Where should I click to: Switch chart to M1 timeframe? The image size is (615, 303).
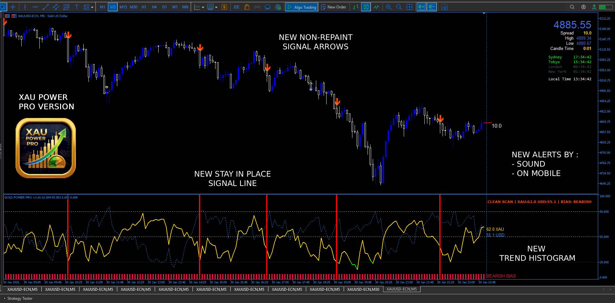(102, 7)
